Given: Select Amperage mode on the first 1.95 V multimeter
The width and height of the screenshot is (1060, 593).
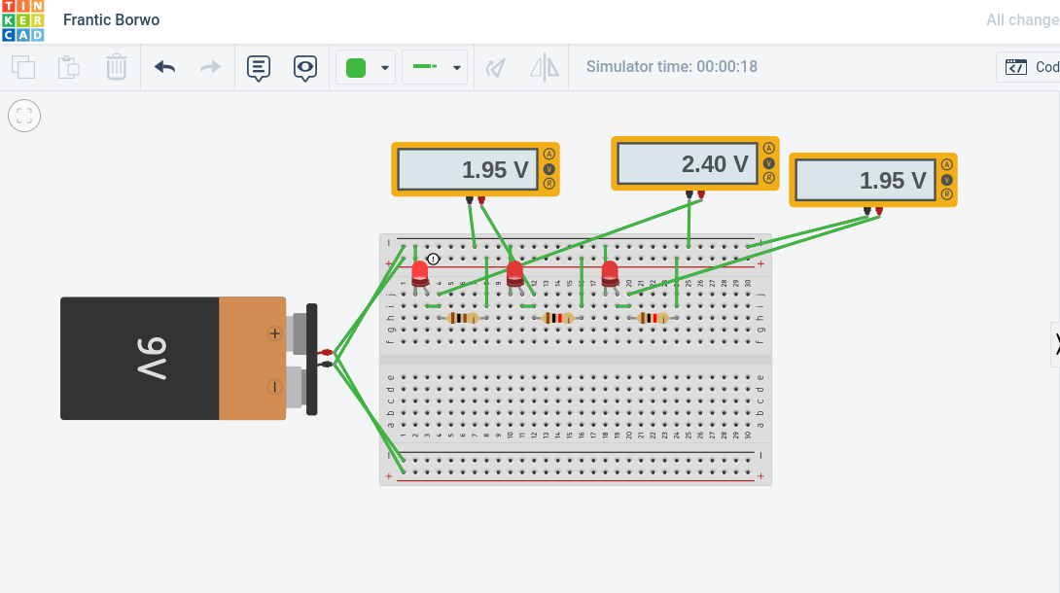Looking at the screenshot, I should pyautogui.click(x=548, y=154).
